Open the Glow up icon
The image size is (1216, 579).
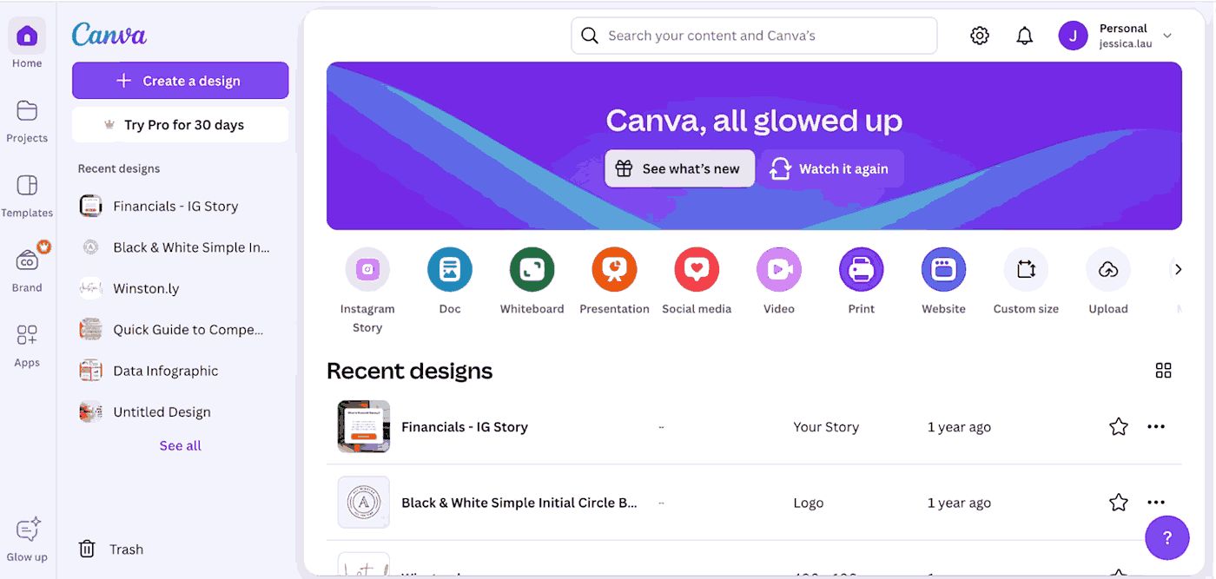tap(27, 530)
